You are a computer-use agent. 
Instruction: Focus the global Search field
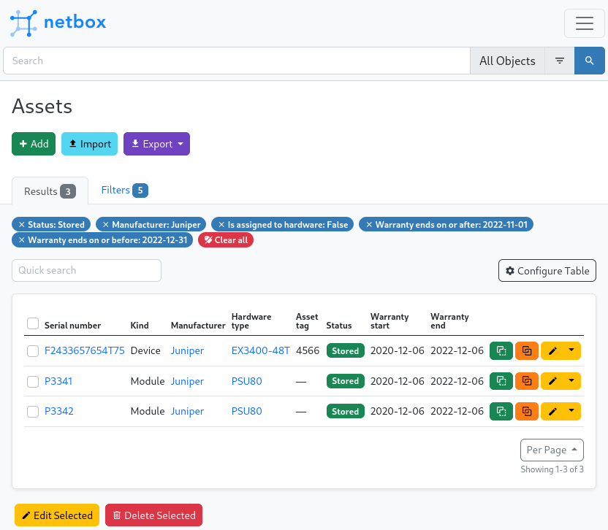click(x=237, y=61)
